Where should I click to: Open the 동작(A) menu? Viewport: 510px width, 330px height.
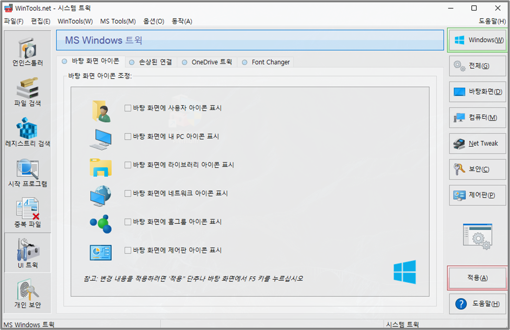tap(182, 21)
